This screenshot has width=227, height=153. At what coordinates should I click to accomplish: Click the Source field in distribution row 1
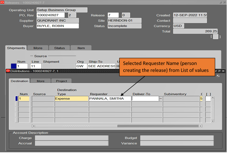43,98
